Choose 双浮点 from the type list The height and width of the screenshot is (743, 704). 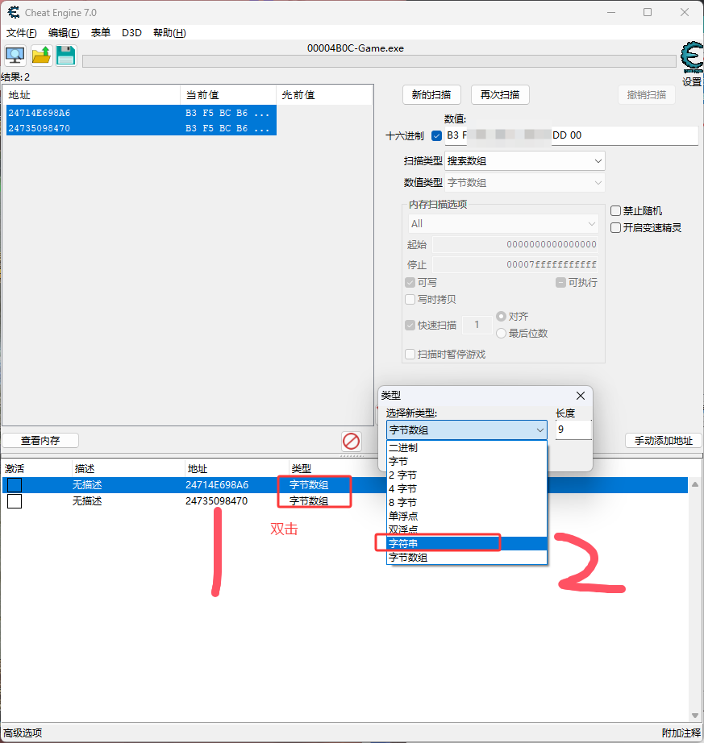tap(467, 529)
